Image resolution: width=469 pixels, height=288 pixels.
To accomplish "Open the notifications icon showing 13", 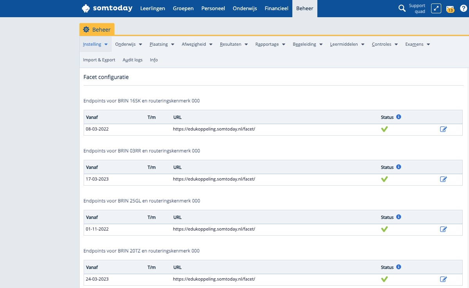I will [450, 9].
